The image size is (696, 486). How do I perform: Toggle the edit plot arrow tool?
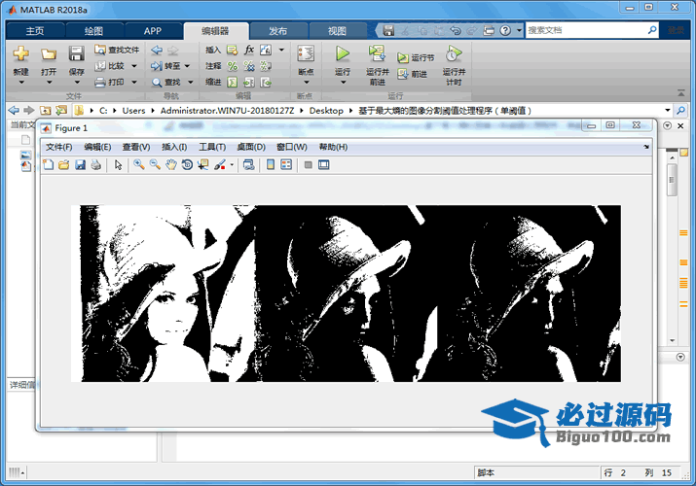[x=118, y=165]
